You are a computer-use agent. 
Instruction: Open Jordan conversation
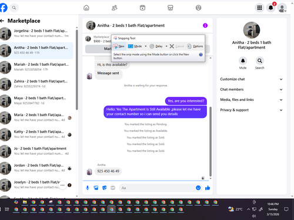(36, 168)
